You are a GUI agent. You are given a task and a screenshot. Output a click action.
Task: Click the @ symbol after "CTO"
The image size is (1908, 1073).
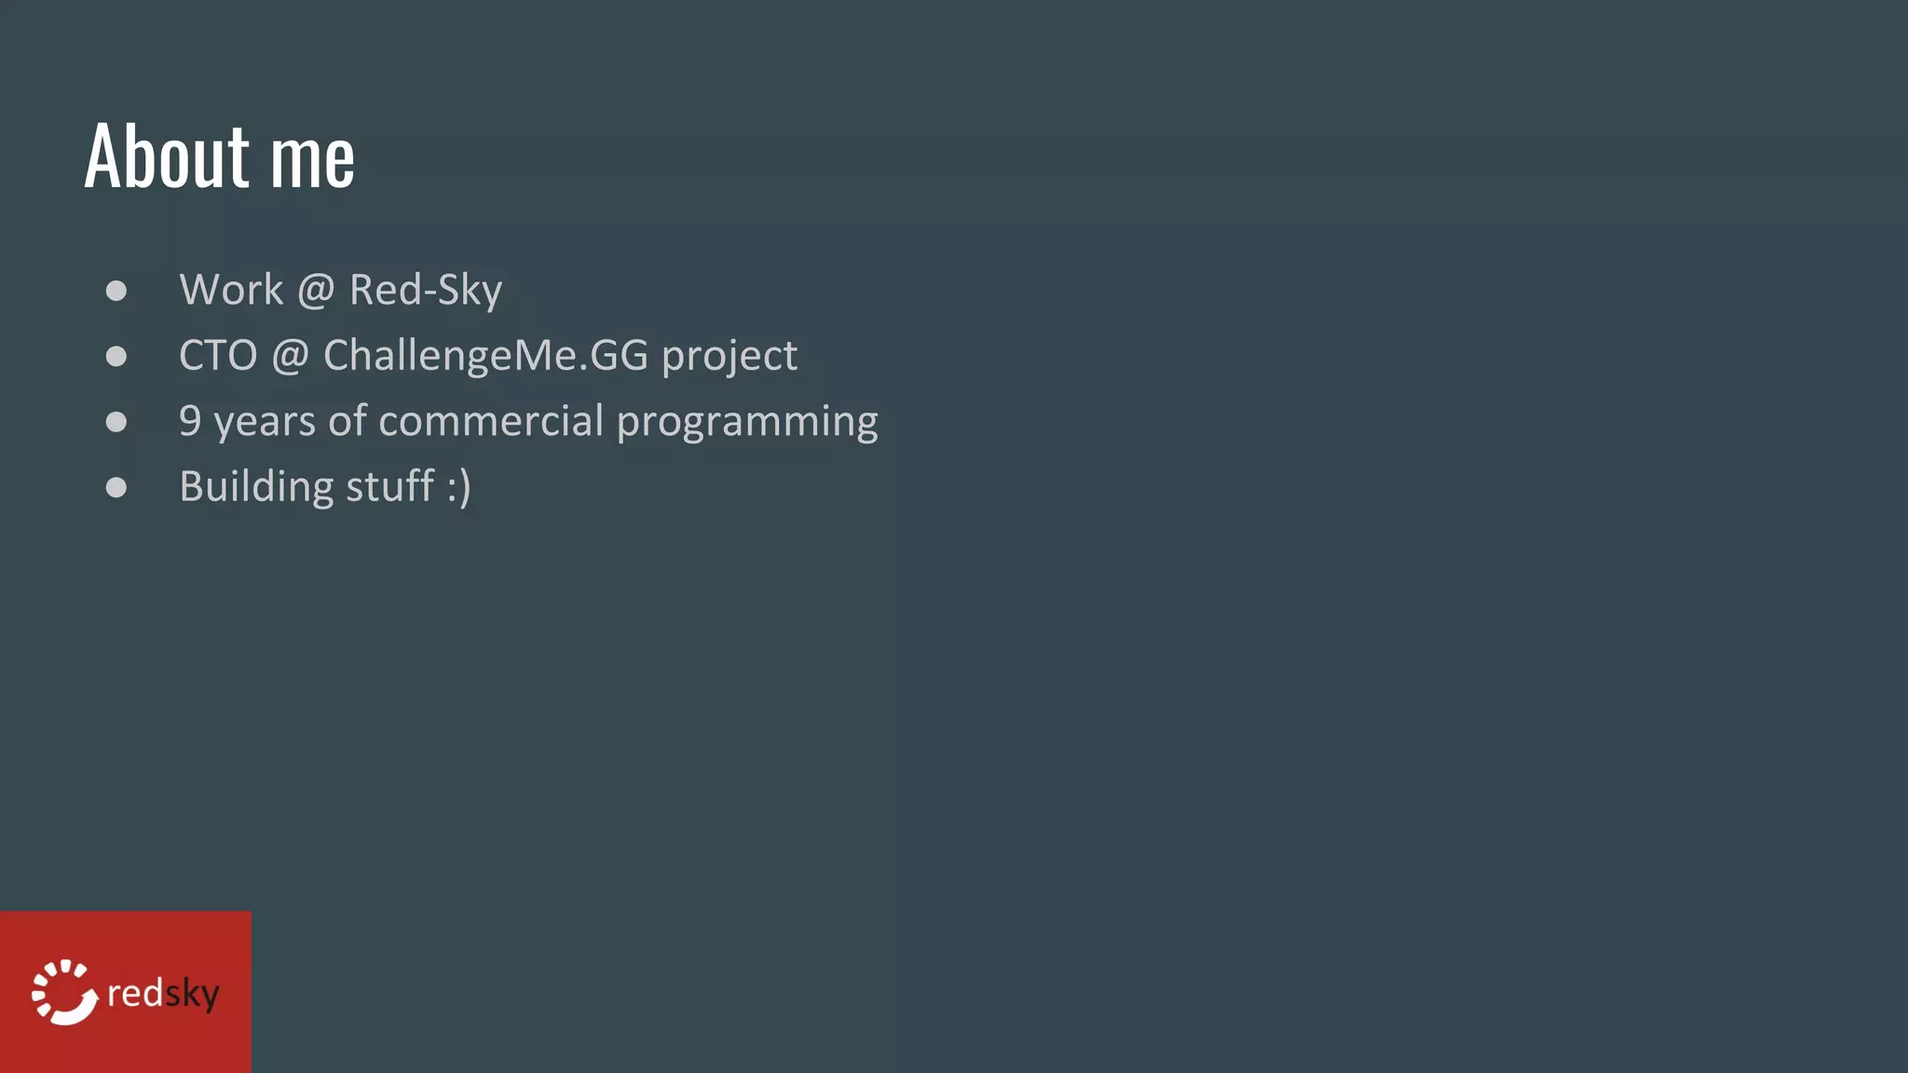pyautogui.click(x=290, y=356)
